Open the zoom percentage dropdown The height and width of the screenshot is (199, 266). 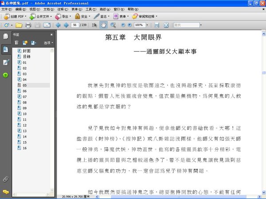tap(147, 25)
